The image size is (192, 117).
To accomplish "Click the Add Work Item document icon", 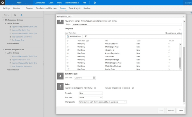I will [x=68, y=36].
